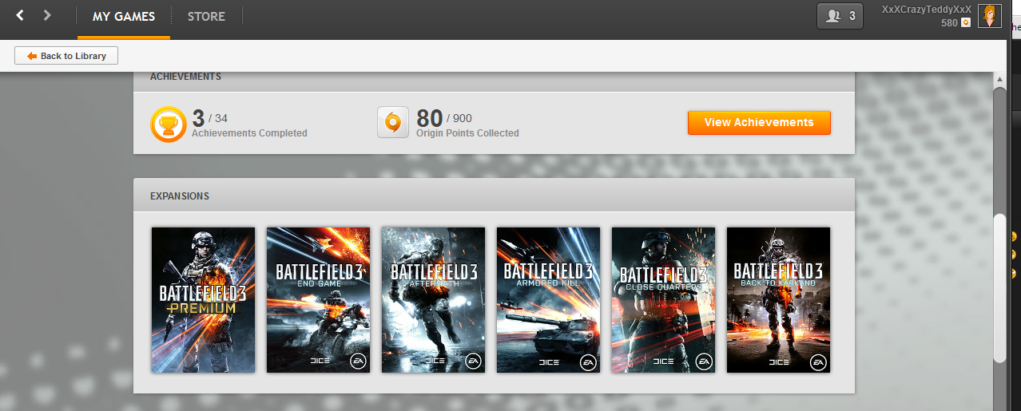
Task: Click the vertical scrollbar thumb
Action: [999, 289]
